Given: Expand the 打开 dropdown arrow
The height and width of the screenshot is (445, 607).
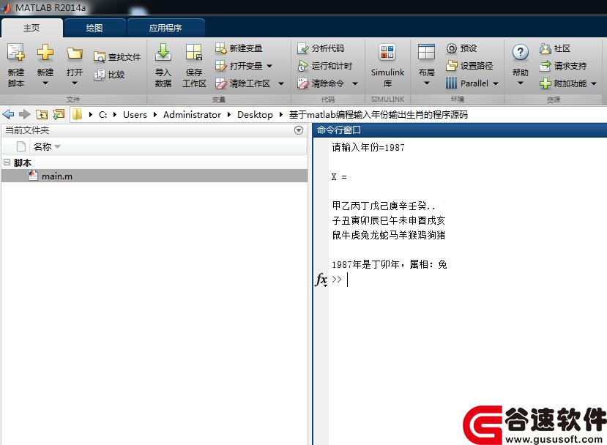Looking at the screenshot, I should click(75, 83).
